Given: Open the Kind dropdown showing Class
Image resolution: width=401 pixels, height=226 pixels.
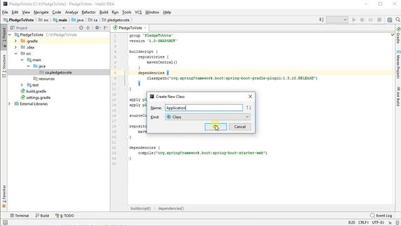Looking at the screenshot, I should tap(207, 117).
